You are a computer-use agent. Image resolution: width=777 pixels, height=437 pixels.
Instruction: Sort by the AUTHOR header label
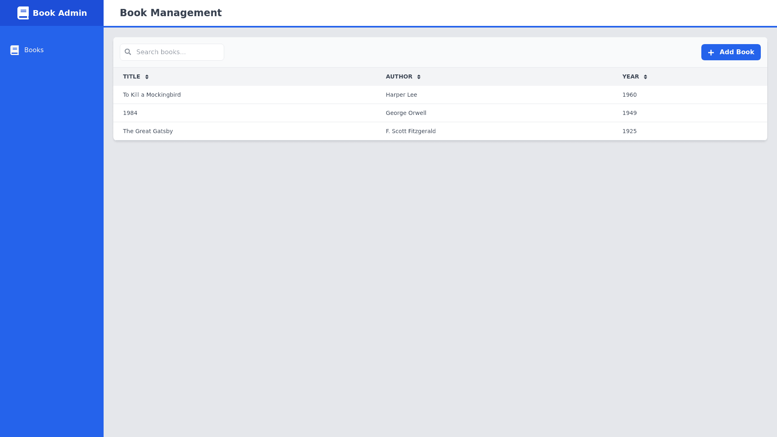(399, 76)
